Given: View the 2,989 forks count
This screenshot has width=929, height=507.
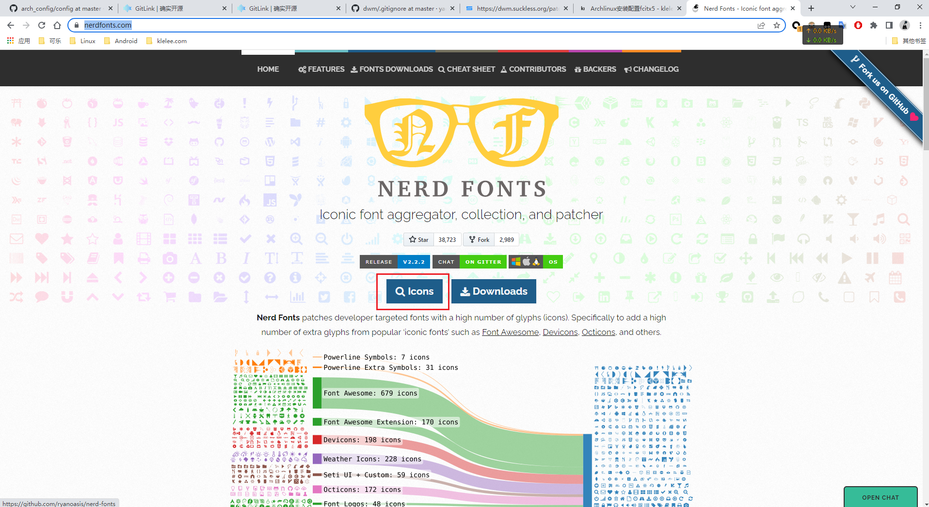Looking at the screenshot, I should pyautogui.click(x=507, y=239).
